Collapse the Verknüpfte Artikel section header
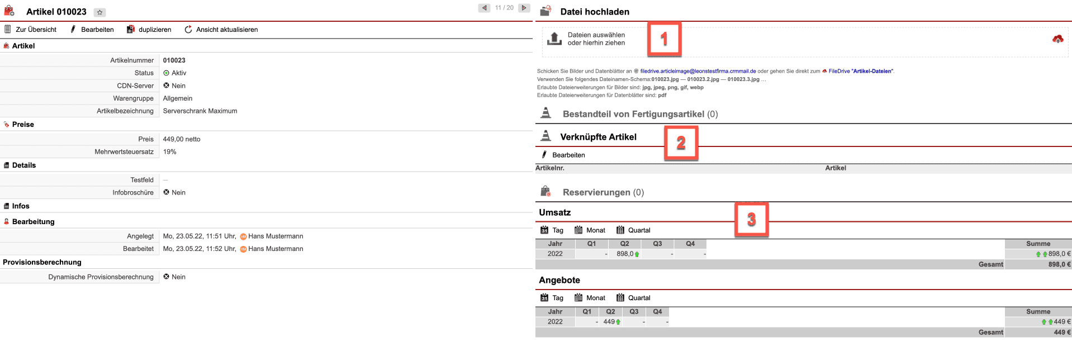The width and height of the screenshot is (1072, 346). pos(598,137)
